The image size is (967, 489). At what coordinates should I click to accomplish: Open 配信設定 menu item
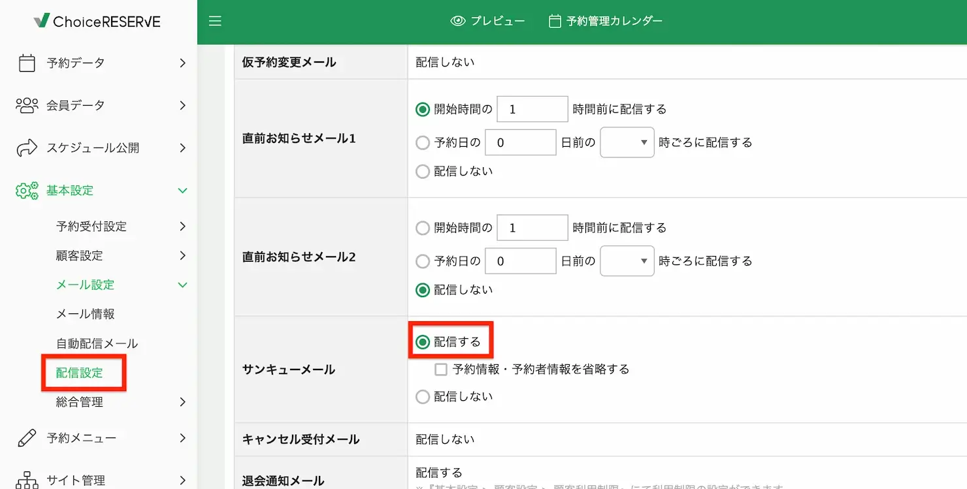(x=80, y=373)
